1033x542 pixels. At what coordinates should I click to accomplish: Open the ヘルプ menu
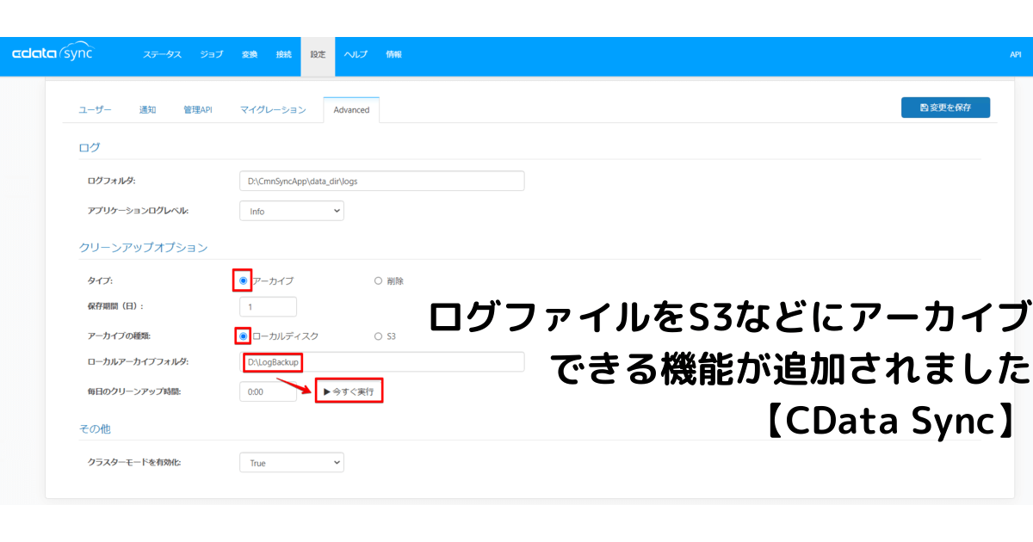(x=356, y=54)
